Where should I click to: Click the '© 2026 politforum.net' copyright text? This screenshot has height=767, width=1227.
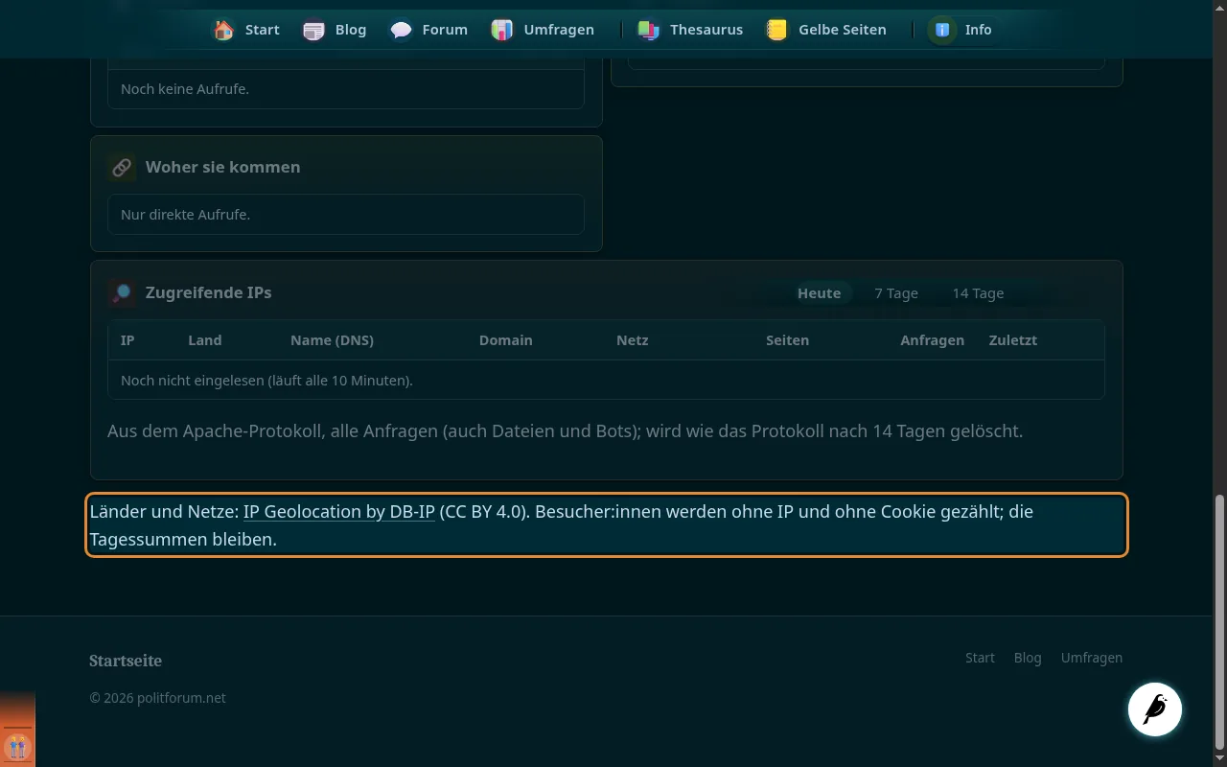pos(158,698)
